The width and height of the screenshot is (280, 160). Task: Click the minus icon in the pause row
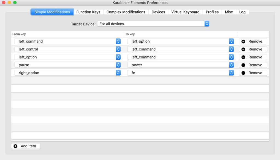pyautogui.click(x=243, y=65)
